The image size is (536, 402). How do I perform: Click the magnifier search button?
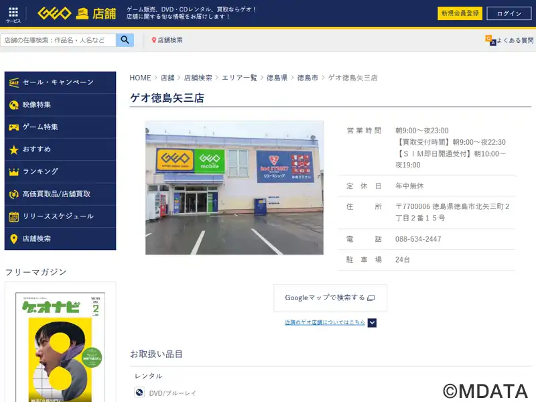click(x=125, y=40)
